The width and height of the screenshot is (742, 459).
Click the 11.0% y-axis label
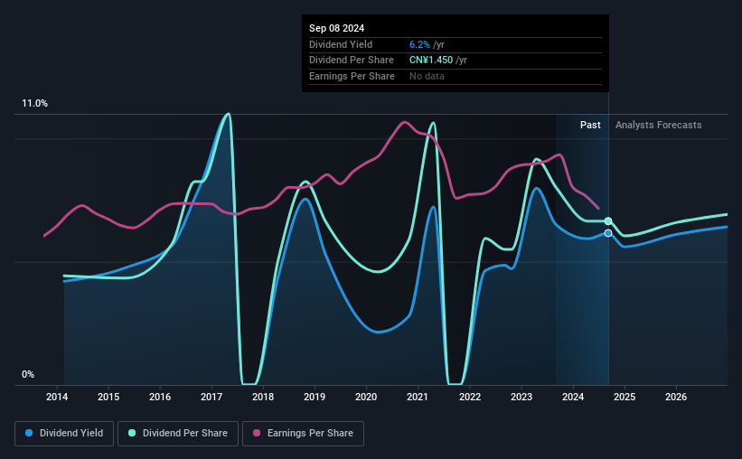coord(34,104)
